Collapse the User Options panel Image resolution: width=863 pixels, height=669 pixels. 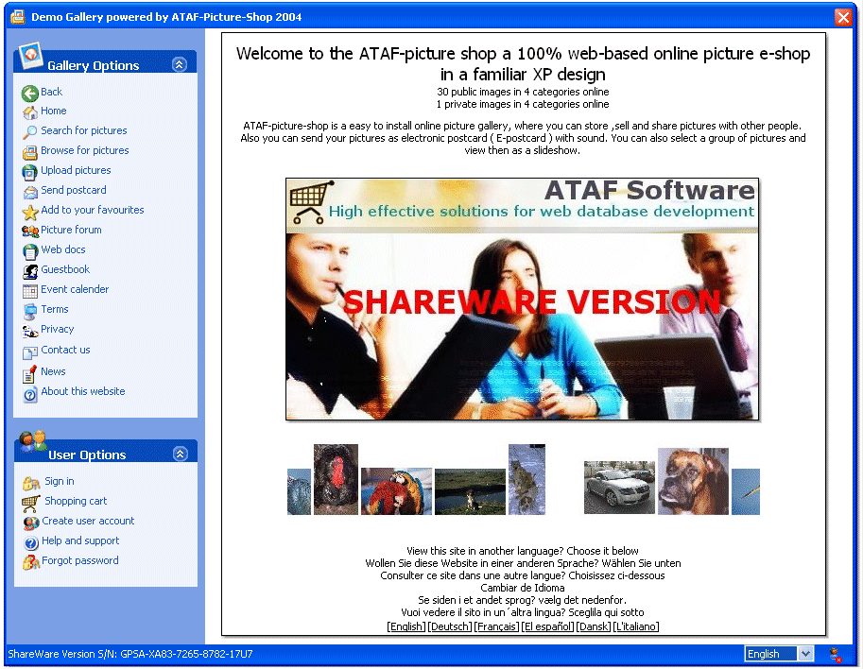click(180, 454)
